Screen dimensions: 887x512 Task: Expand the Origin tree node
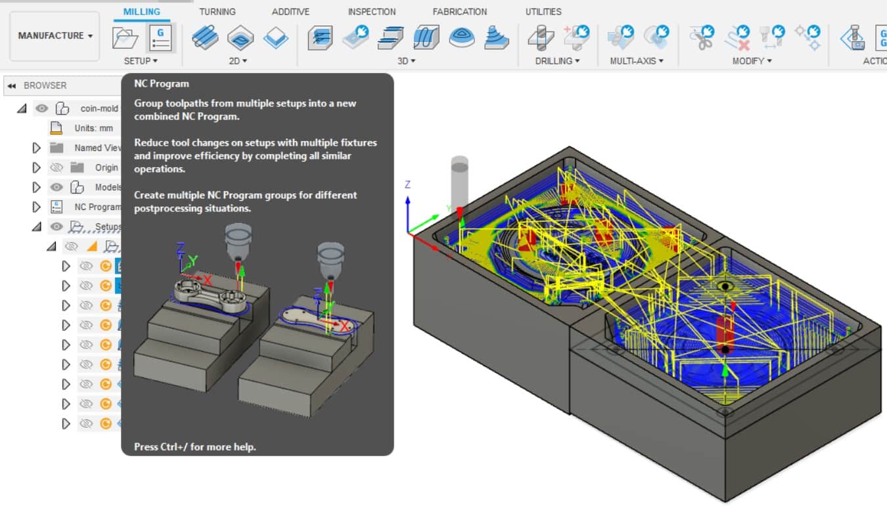[x=37, y=167]
